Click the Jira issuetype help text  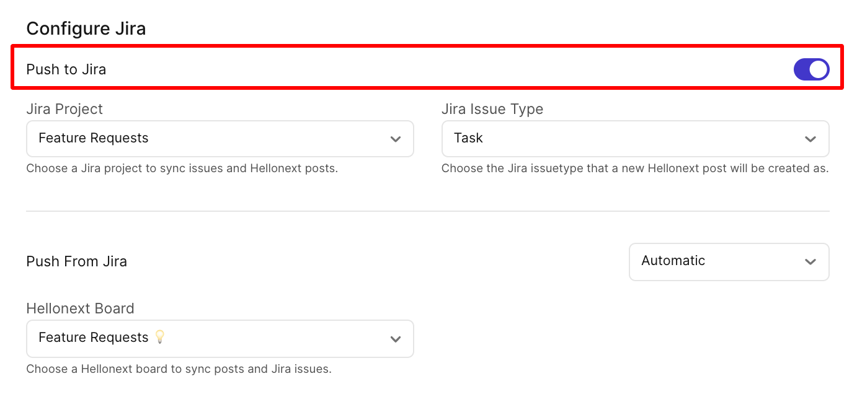point(635,168)
